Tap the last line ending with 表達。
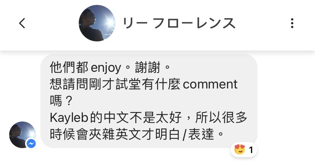The height and width of the screenshot is (161, 315). [137, 134]
